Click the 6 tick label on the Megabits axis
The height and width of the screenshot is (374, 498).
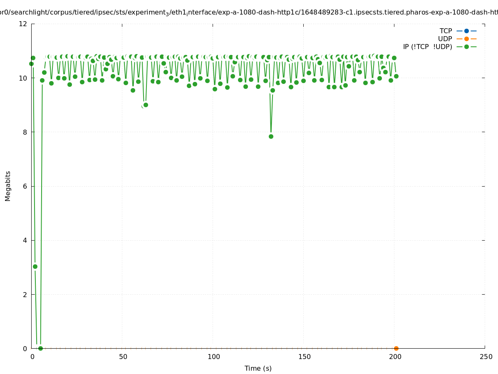tap(25, 186)
